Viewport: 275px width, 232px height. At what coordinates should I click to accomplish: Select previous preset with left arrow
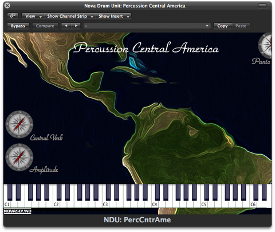click(66, 26)
